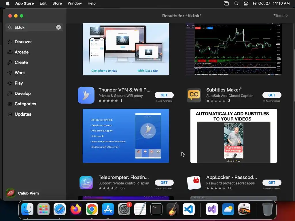Open the Edit menu
This screenshot has height=221, width=295.
coord(43,3)
